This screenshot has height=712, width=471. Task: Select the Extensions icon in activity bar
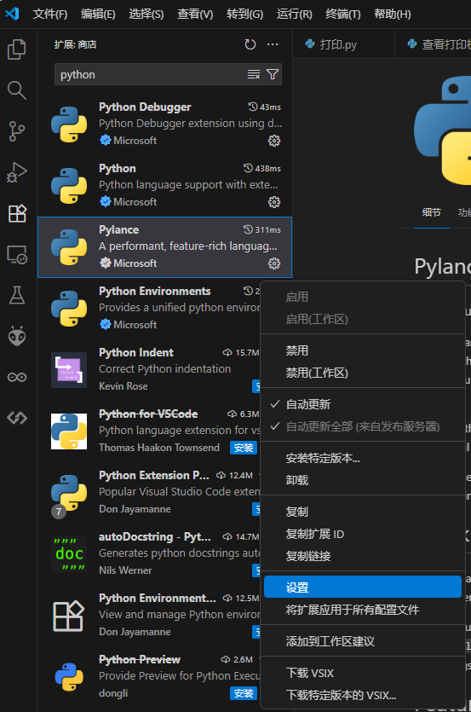click(17, 213)
